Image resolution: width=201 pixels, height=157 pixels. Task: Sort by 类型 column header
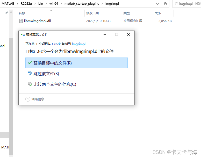pyautogui.click(x=126, y=13)
